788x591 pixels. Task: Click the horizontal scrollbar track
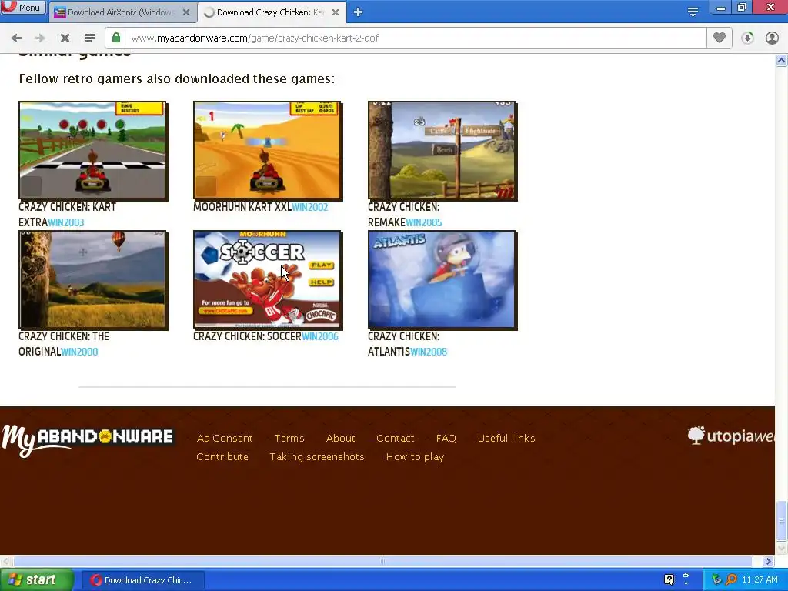pos(383,561)
